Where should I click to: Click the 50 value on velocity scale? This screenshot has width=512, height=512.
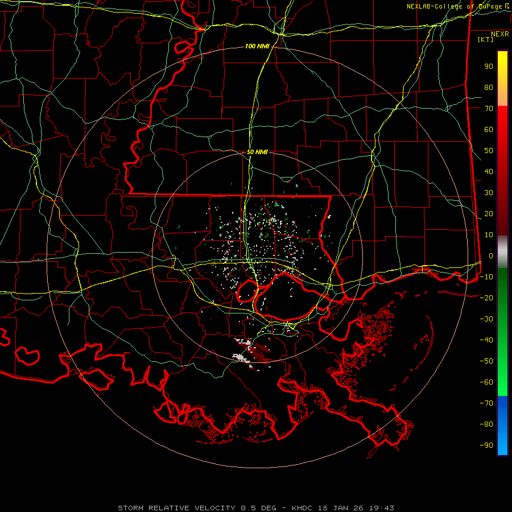[x=489, y=151]
